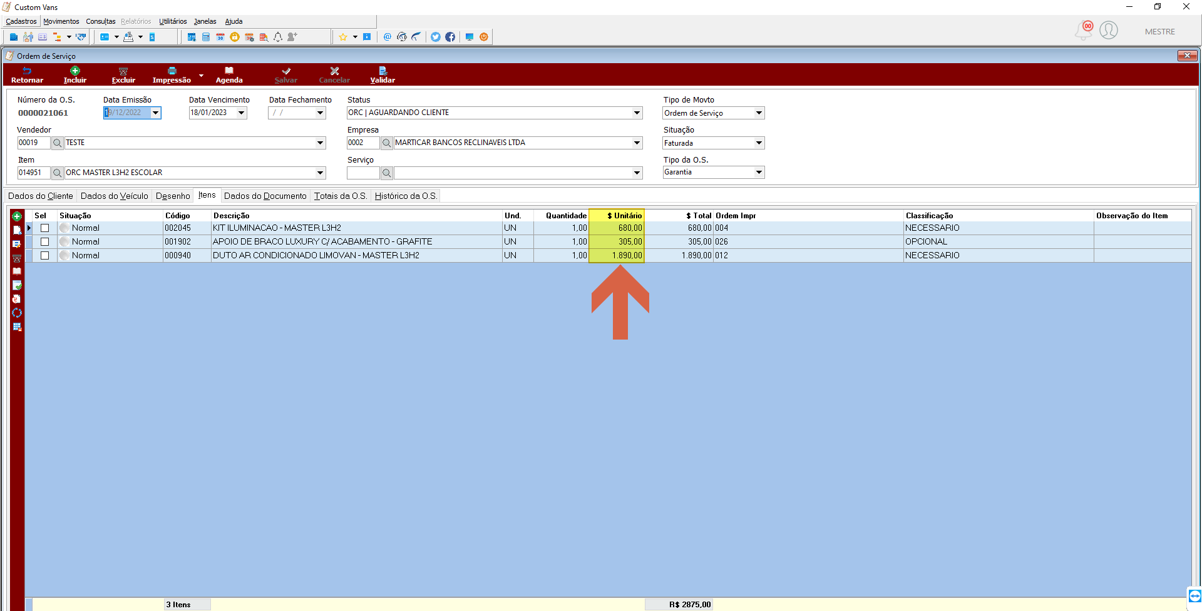This screenshot has height=611, width=1202.
Task: Click the $ Unitário column header
Action: pyautogui.click(x=617, y=216)
